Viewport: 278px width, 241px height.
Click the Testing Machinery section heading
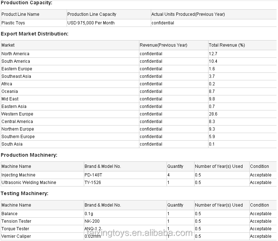coord(24,193)
